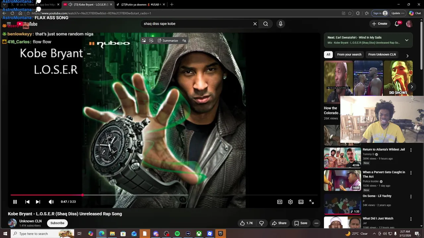
Task: Open the Update settings and more menu
Action: point(398,13)
